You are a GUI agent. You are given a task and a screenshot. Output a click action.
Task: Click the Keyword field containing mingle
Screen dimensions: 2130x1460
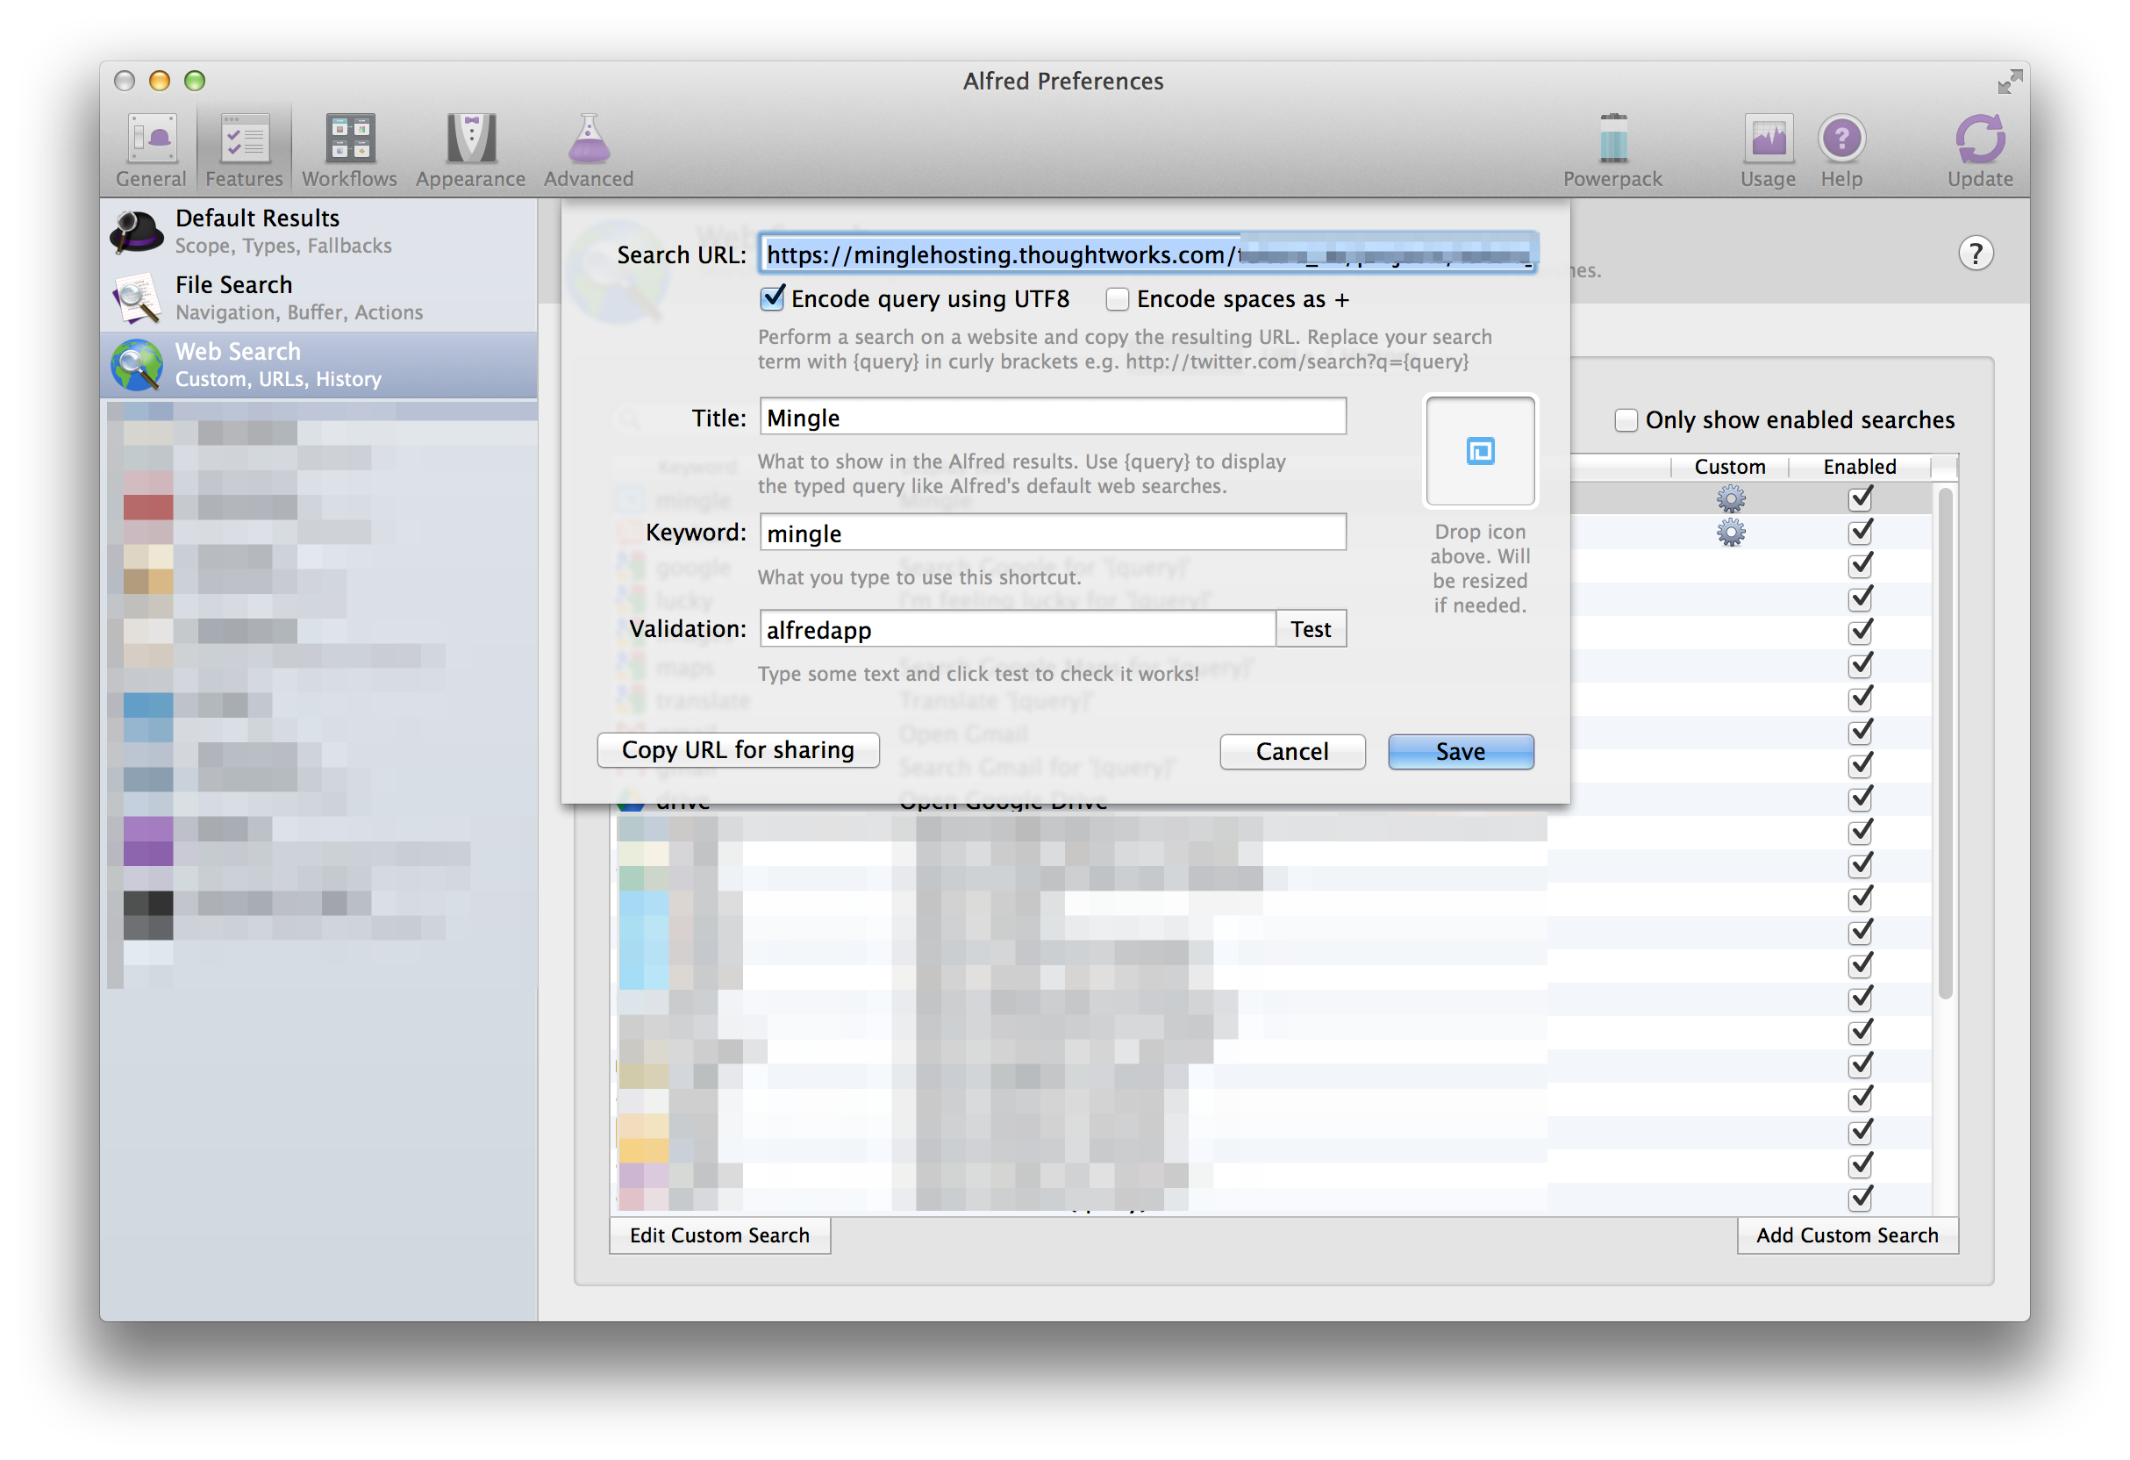tap(1052, 533)
